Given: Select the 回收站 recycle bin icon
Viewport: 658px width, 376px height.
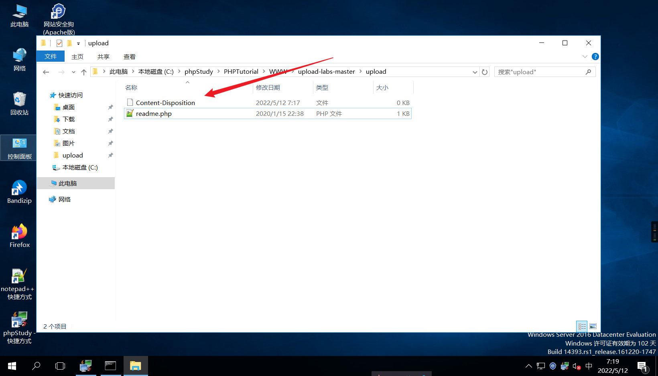Looking at the screenshot, I should coord(19,104).
